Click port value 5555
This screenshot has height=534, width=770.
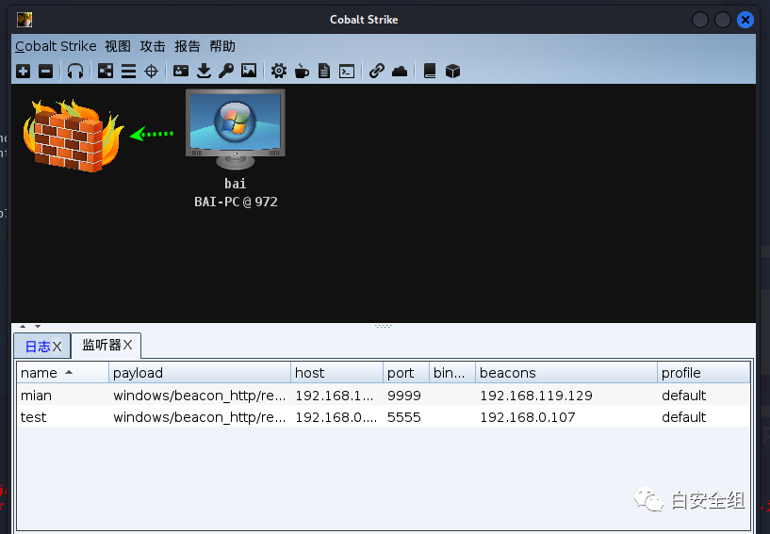pos(404,417)
